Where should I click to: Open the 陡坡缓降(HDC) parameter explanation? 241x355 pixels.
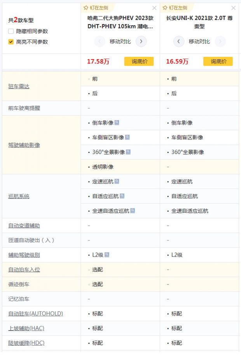26,343
